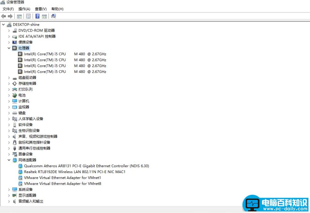Screen dimensions: 310x213
Task: Collapse the 网络适配器 network adapters category
Action: coord(9,160)
